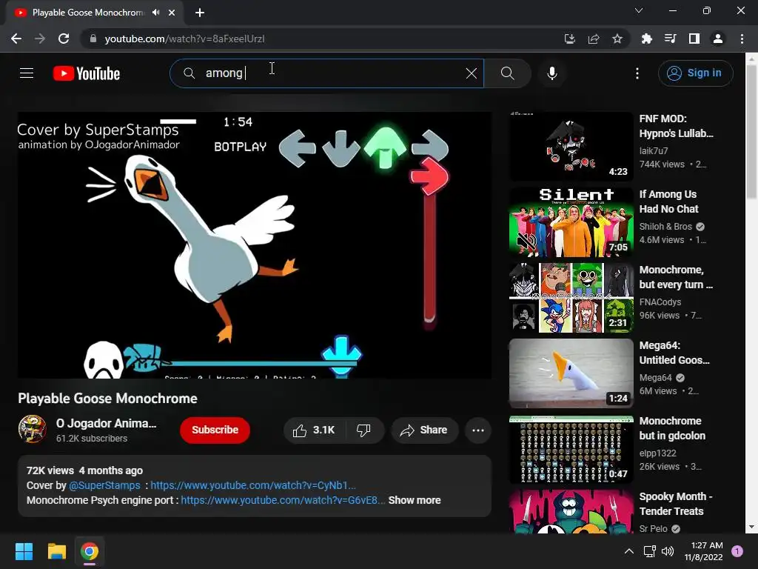758x569 pixels.
Task: Show hidden tray icons chevron
Action: (629, 551)
